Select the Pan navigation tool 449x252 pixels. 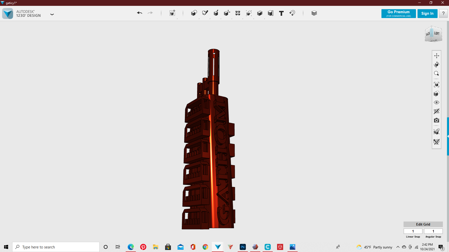(x=437, y=56)
